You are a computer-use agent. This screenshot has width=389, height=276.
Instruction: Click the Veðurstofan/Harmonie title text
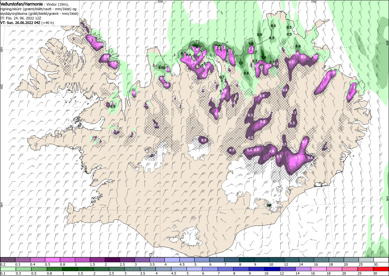point(21,4)
